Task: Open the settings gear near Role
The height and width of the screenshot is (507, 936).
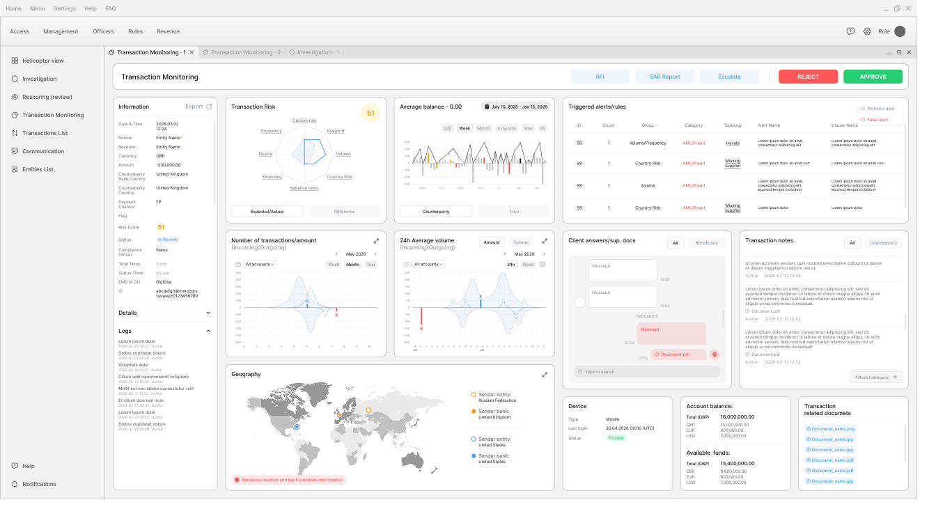Action: pyautogui.click(x=867, y=31)
